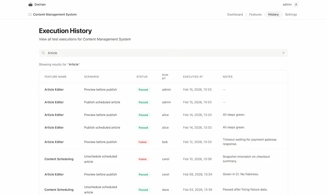Click the Gwirian logo icon
This screenshot has height=195, width=327.
click(31, 4)
